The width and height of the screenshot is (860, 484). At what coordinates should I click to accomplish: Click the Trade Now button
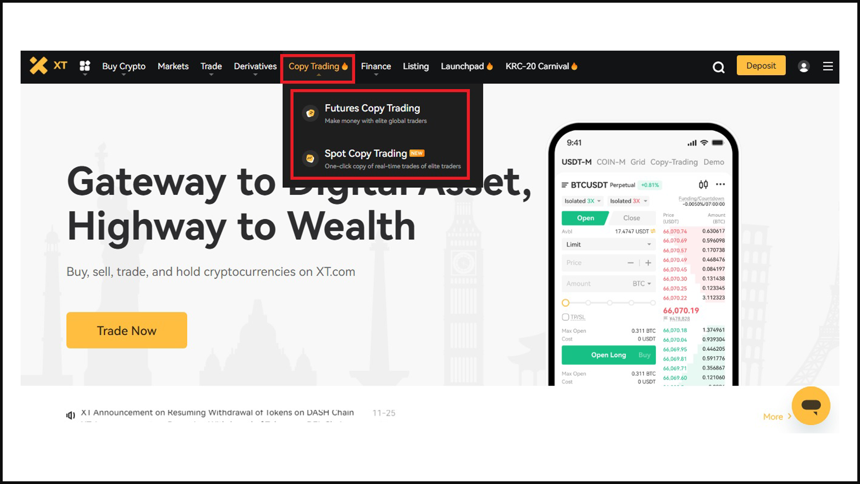pos(126,330)
